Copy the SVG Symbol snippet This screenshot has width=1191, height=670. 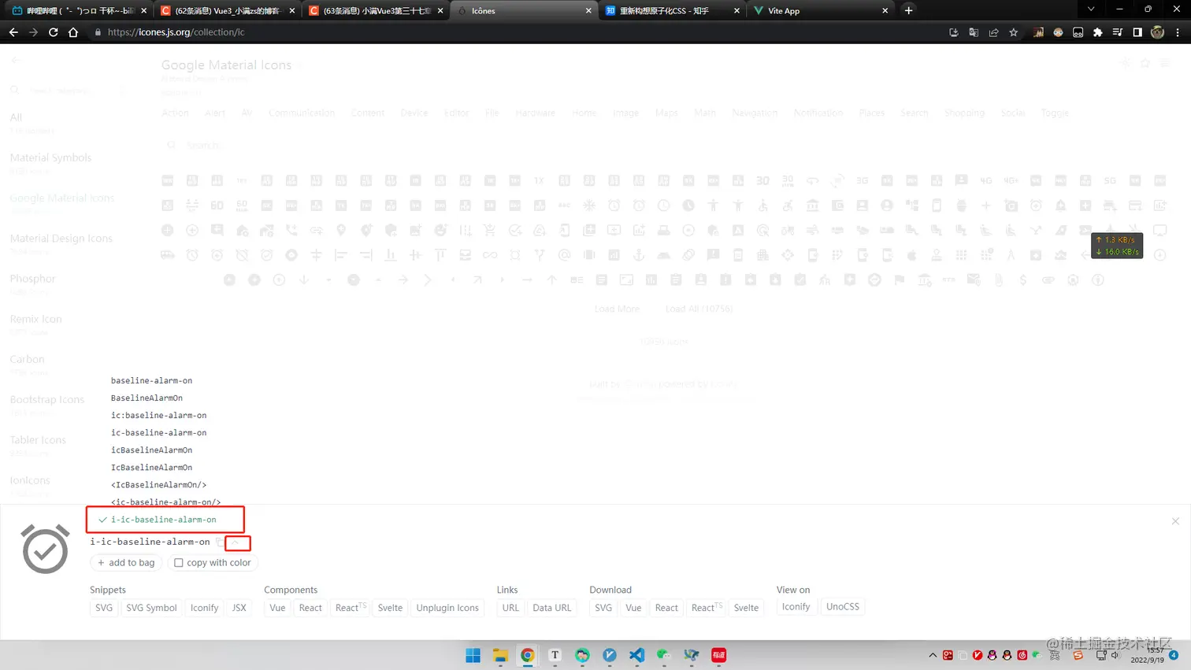coord(151,608)
